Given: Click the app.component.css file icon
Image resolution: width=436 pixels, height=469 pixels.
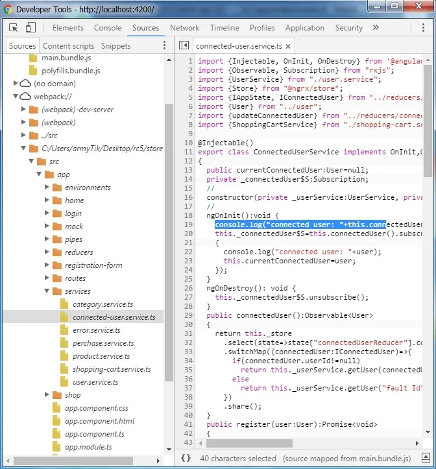Looking at the screenshot, I should (x=56, y=408).
